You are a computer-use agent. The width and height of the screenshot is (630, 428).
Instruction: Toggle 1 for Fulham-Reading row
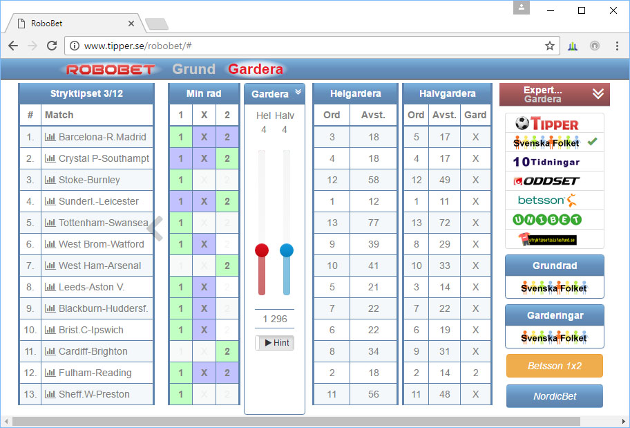pyautogui.click(x=181, y=373)
